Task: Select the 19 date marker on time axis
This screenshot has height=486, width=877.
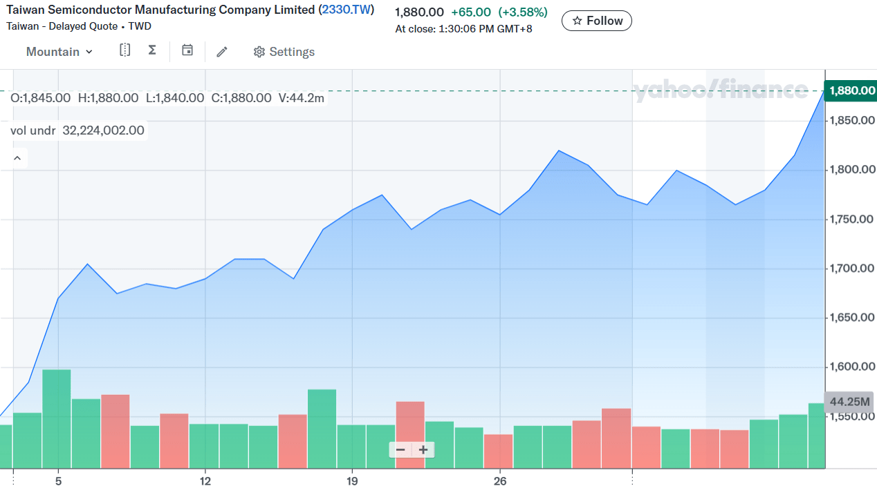Action: tap(352, 480)
